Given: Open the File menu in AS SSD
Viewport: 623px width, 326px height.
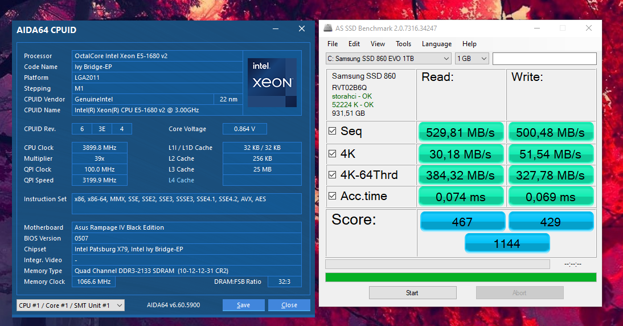Looking at the screenshot, I should (x=333, y=44).
